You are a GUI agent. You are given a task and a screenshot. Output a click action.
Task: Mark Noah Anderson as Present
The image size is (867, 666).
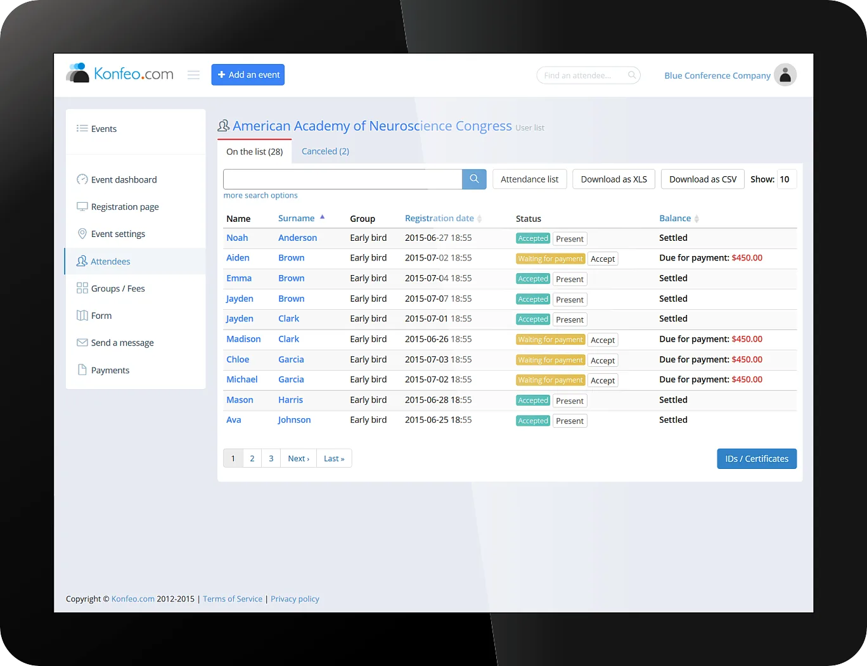570,239
